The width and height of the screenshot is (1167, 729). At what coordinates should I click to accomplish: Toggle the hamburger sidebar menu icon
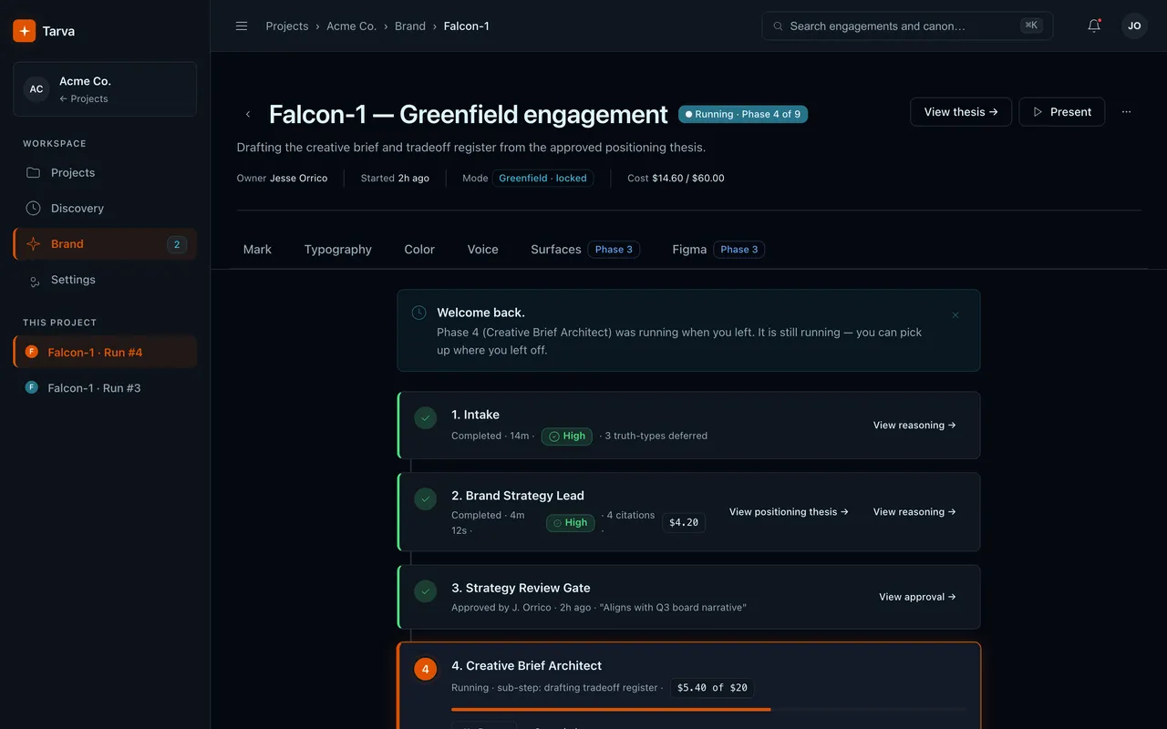pyautogui.click(x=242, y=26)
